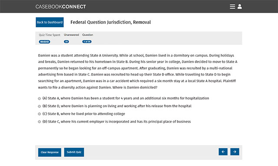
Task: Go to next question with right arrow
Action: coord(235,152)
